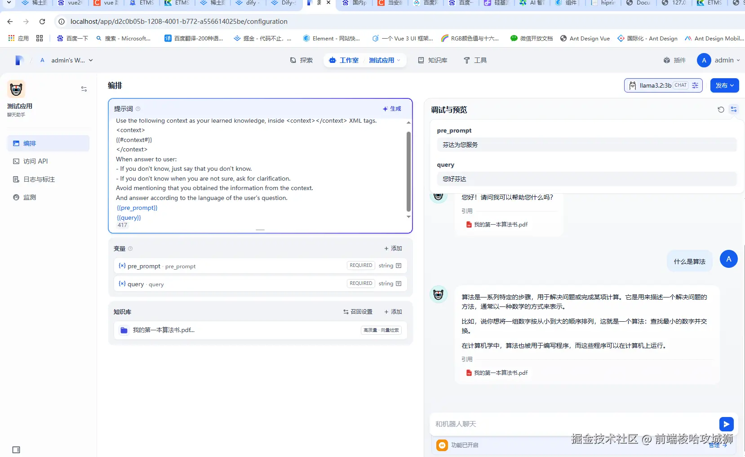Screen dimensions: 745x457
Task: Open 监测 monitoring in the sidebar
Action: pyautogui.click(x=48, y=197)
